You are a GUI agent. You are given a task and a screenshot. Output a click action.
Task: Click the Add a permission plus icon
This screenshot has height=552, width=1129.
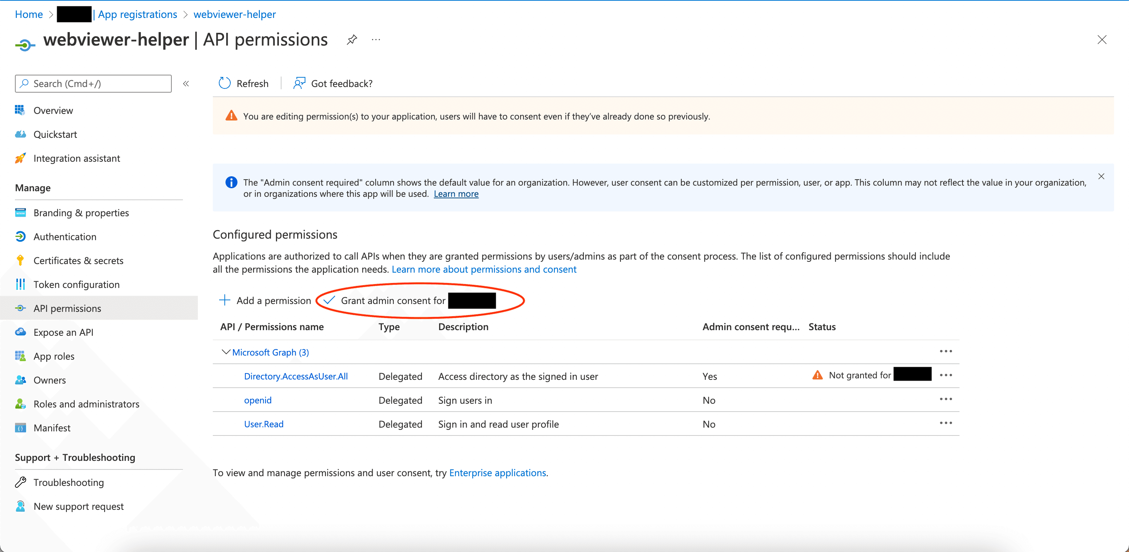pyautogui.click(x=224, y=300)
